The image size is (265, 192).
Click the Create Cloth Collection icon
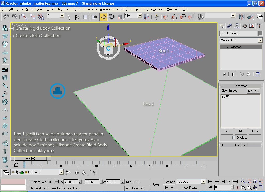5,36
